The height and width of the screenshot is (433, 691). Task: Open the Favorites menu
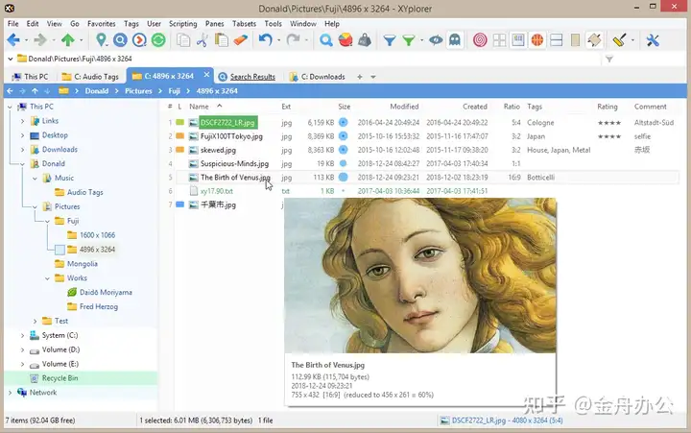(x=102, y=24)
